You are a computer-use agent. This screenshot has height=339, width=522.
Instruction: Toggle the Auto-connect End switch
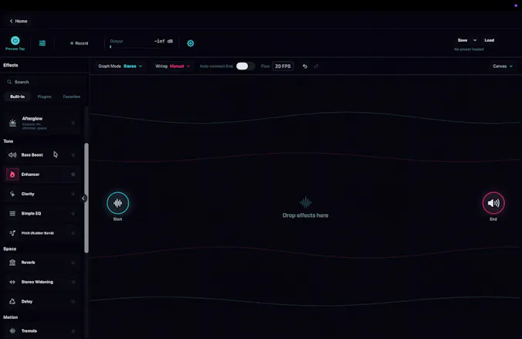245,66
